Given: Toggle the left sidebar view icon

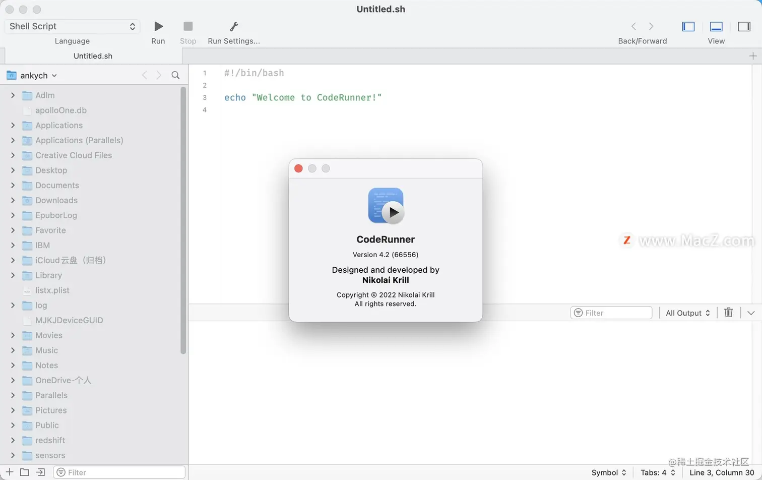Looking at the screenshot, I should [x=688, y=27].
